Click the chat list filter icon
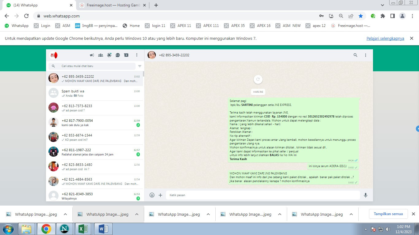Viewport: 419px width, 235px height. click(140, 66)
